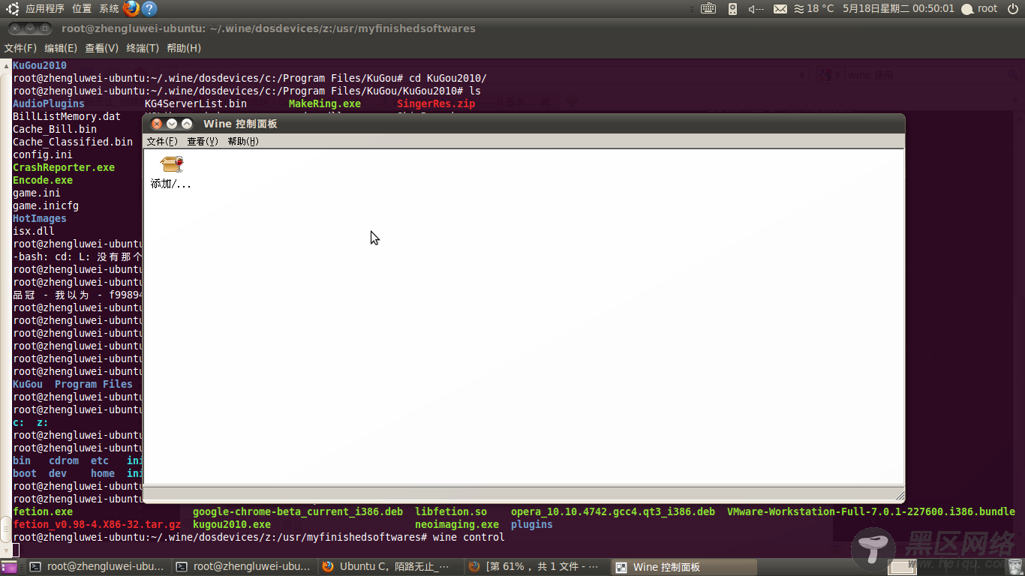Click 'MakeRing.exe' in terminal listing
1025x576 pixels.
coord(325,103)
